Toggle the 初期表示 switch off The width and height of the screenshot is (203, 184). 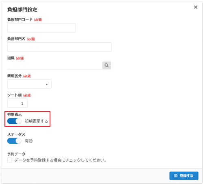click(x=14, y=121)
